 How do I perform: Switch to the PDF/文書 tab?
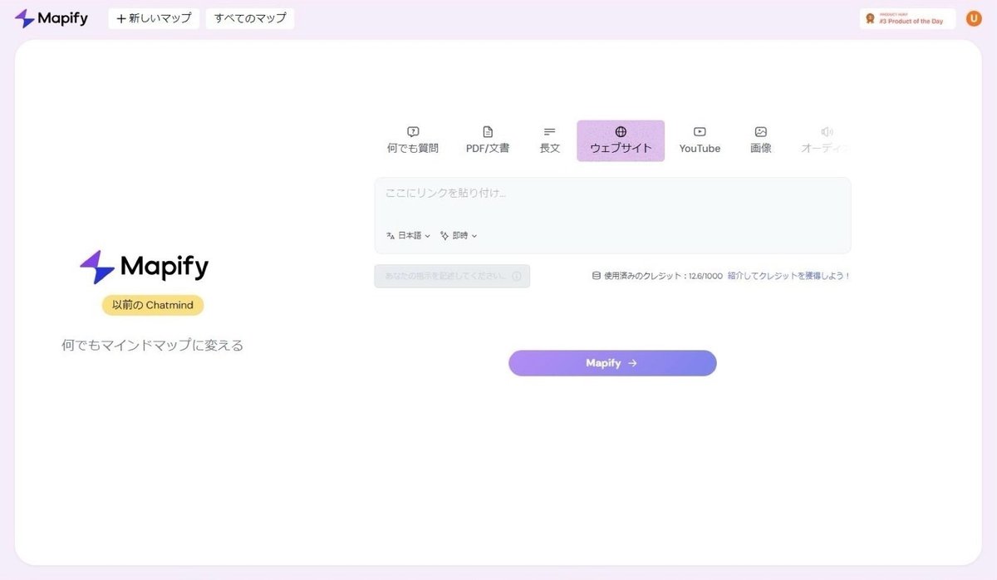(488, 140)
